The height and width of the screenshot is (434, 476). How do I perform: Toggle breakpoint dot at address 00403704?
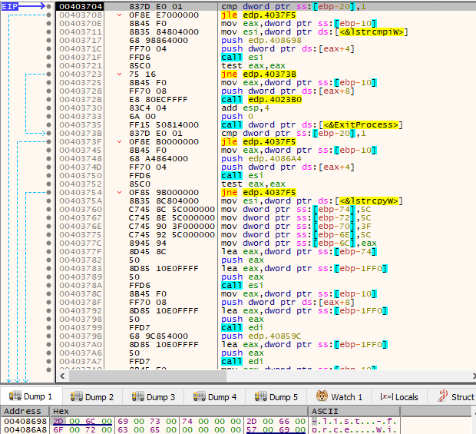[x=48, y=6]
